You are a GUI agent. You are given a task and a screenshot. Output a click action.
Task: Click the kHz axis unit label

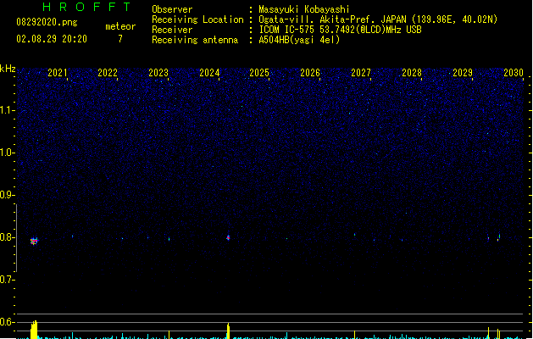click(x=8, y=69)
